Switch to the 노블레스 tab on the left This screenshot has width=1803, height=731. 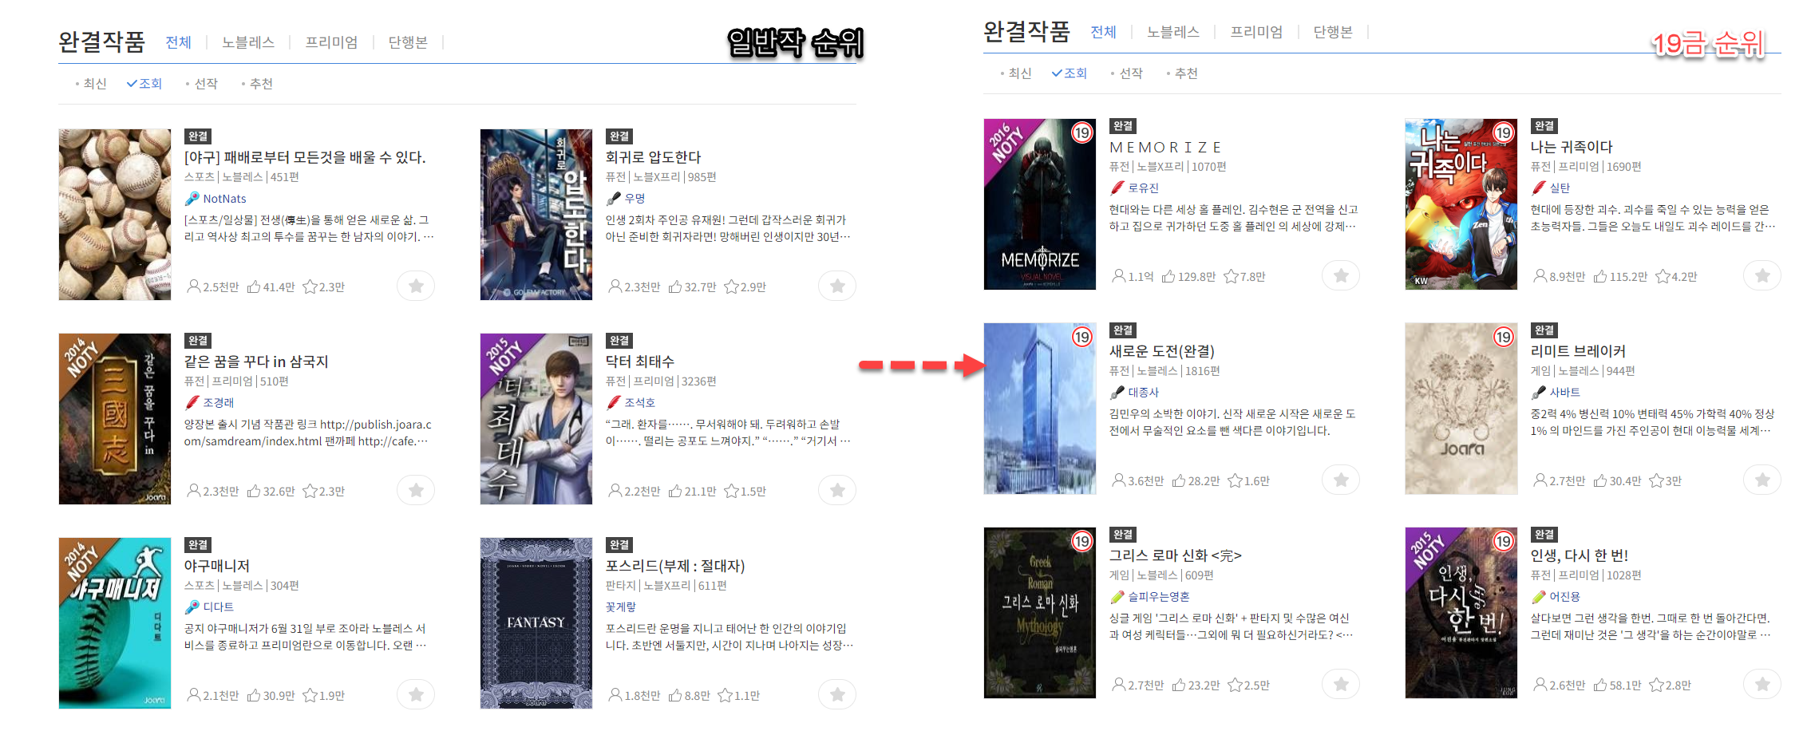tap(247, 42)
